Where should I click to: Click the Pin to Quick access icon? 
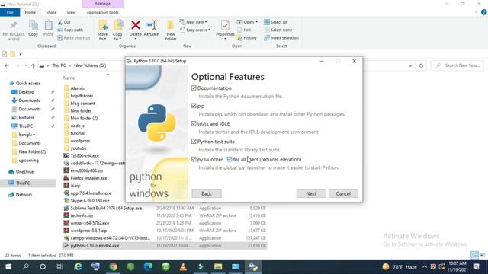pyautogui.click(x=14, y=25)
